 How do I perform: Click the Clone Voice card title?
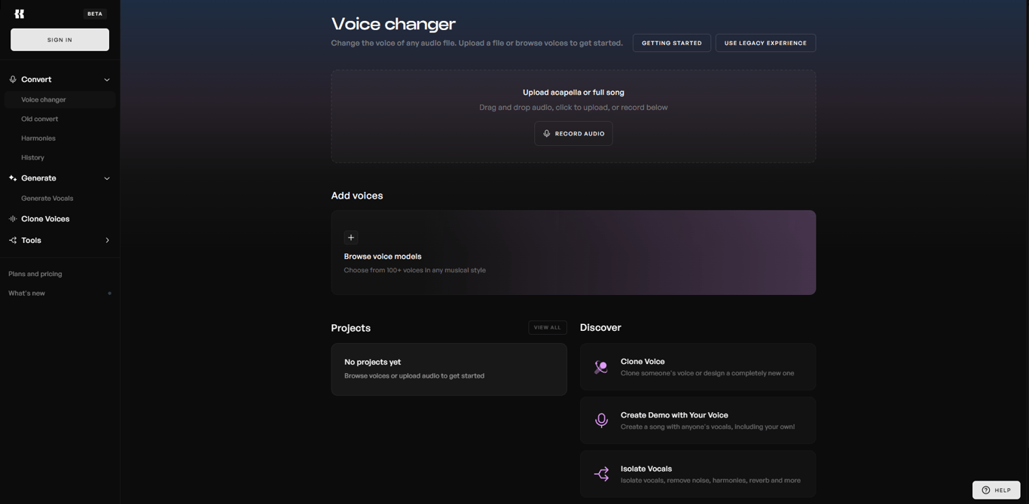click(x=643, y=362)
